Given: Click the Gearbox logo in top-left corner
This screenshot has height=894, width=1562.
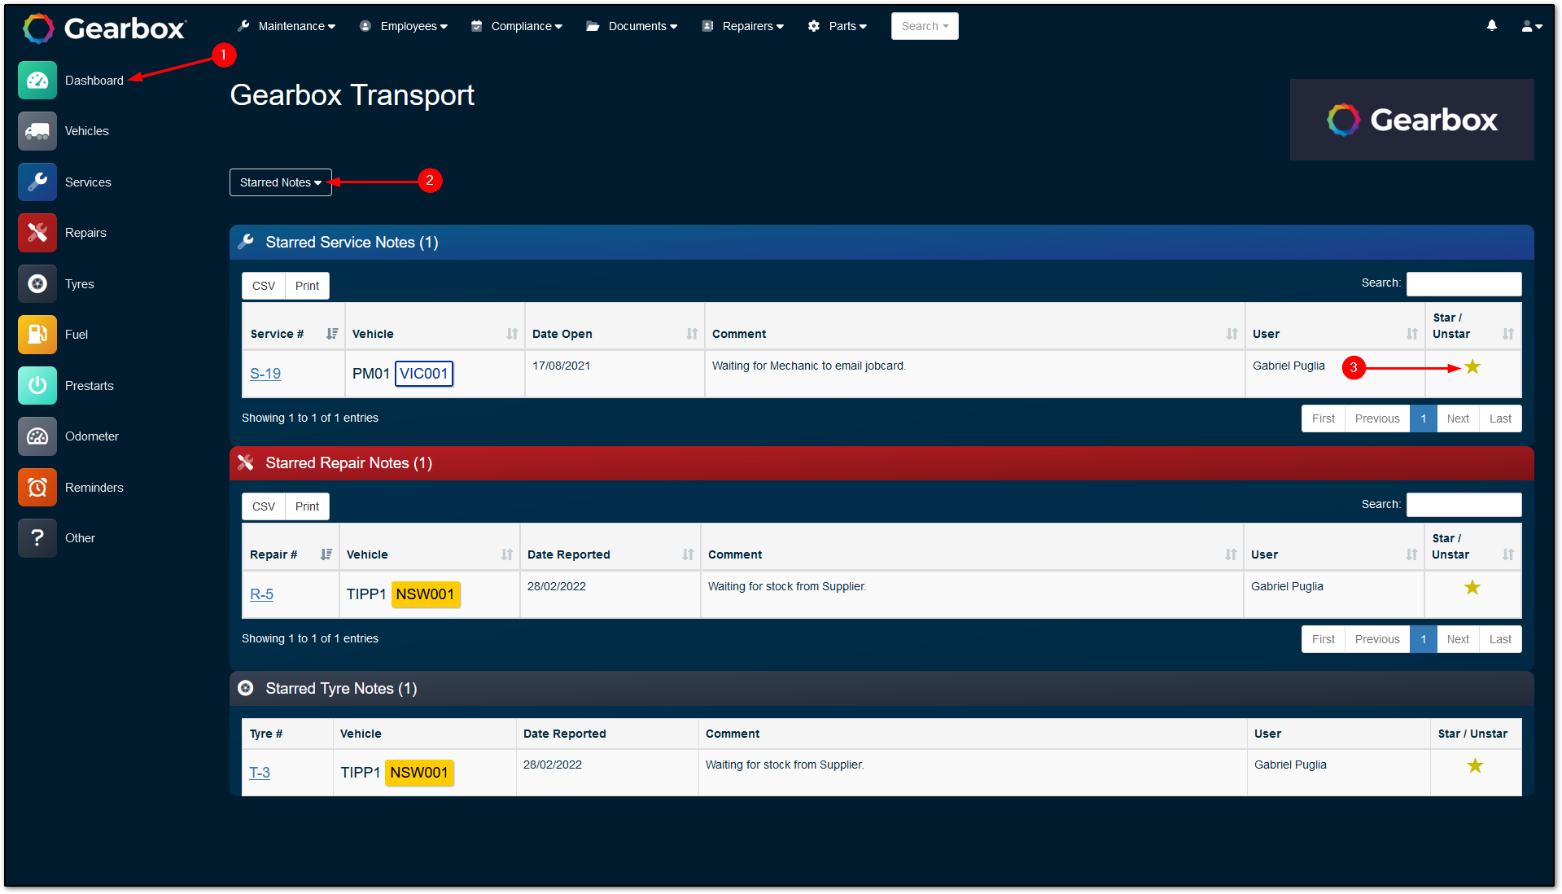Looking at the screenshot, I should point(104,28).
